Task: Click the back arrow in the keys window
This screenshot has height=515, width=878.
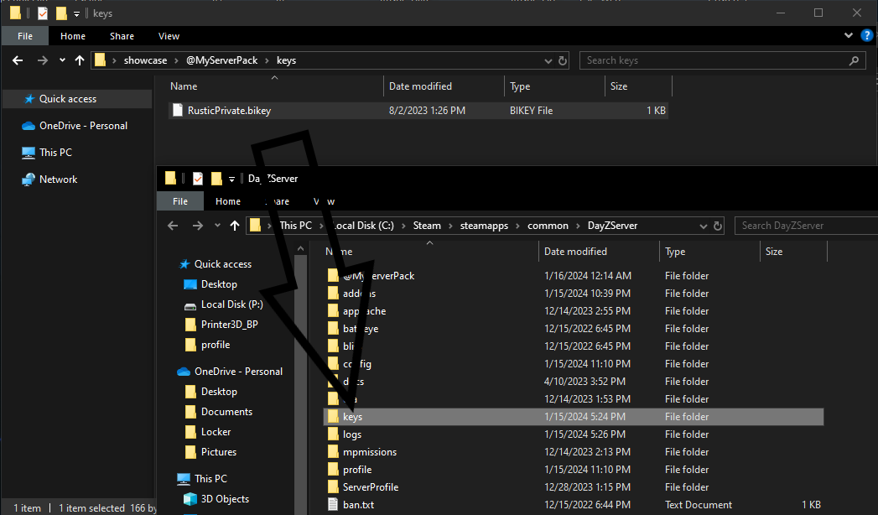Action: [x=18, y=60]
